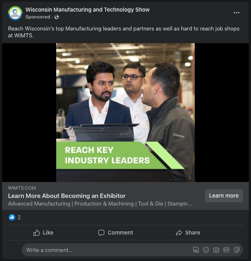Screen dimensions: 251x261
Task: Open the post options three-dot menu
Action: pos(236,13)
